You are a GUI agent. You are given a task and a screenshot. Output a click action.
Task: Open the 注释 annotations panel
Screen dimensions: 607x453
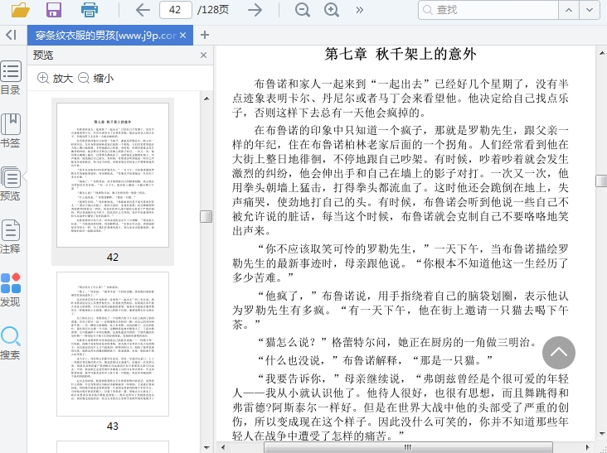point(11,235)
